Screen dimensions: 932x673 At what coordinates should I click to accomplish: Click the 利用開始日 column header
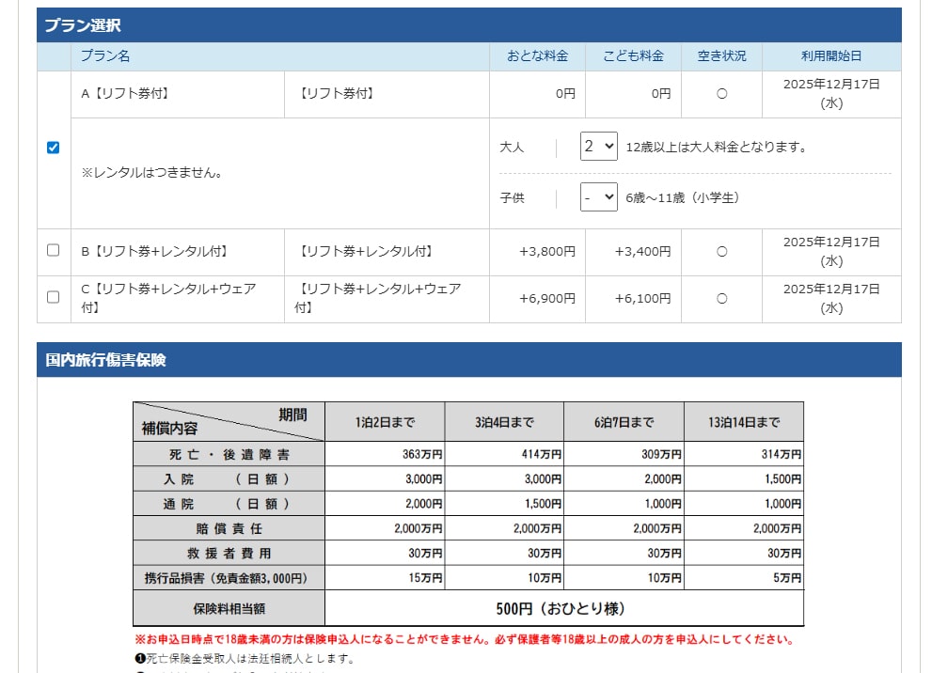pyautogui.click(x=831, y=56)
